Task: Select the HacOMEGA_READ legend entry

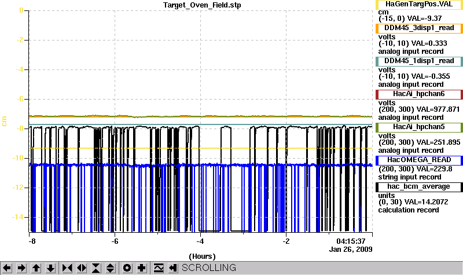Action: pos(419,160)
